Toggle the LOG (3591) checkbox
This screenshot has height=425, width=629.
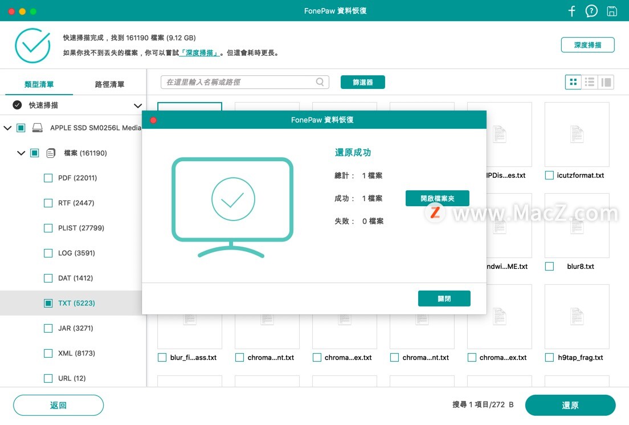coord(48,253)
